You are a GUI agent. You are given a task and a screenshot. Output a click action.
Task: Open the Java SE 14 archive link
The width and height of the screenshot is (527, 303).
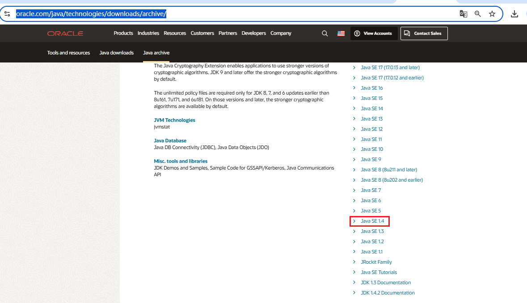tap(372, 108)
